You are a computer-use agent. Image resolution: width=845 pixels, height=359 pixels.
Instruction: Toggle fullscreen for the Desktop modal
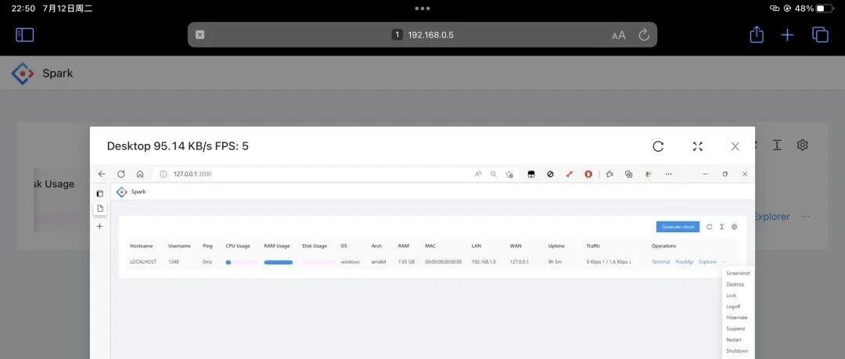[x=698, y=146]
